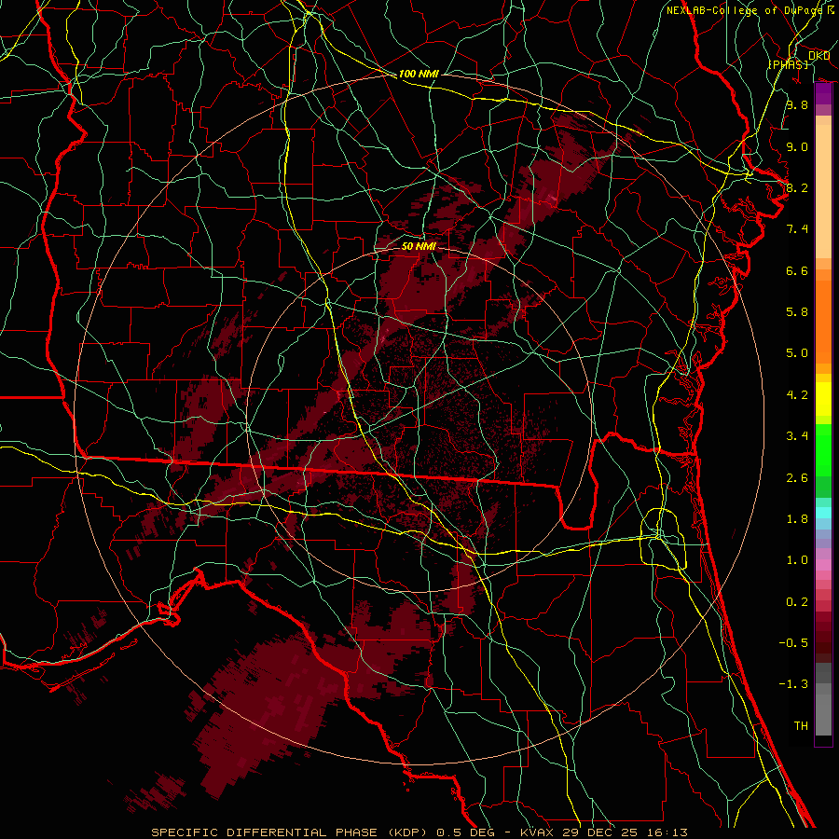Select the 8.2 value on the color scale

797,187
